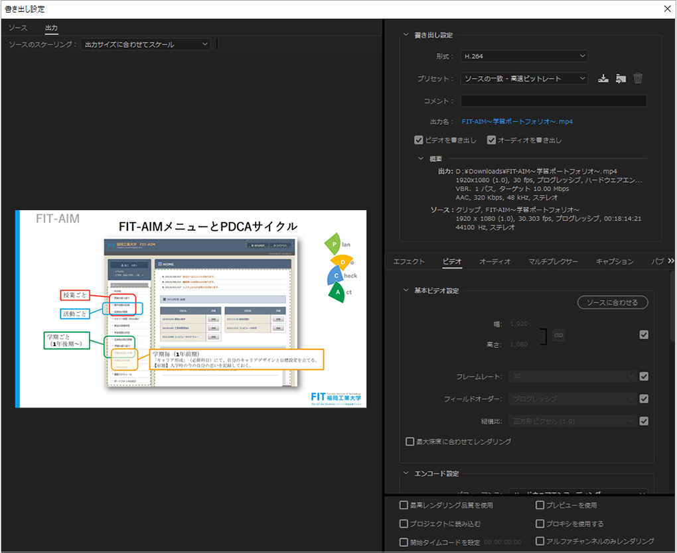
Task: Check プロジェクトに読み込む
Action: coord(404,524)
